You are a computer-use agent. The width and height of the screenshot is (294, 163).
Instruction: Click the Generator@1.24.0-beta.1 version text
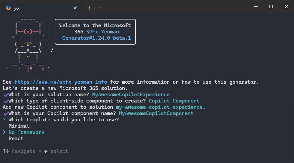tap(96, 38)
